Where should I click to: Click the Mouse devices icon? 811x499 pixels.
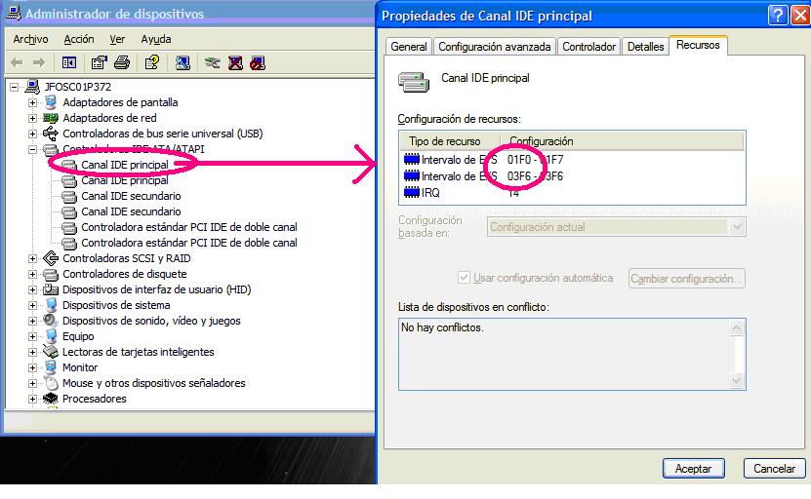point(51,383)
